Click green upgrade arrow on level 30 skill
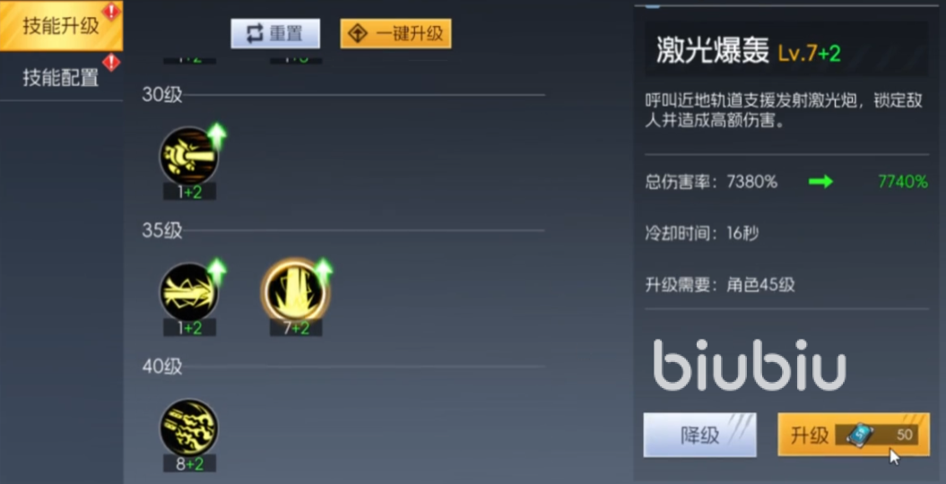946x484 pixels. point(217,137)
